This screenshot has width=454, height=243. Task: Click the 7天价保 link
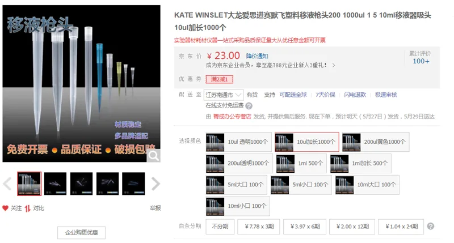coord(325,95)
